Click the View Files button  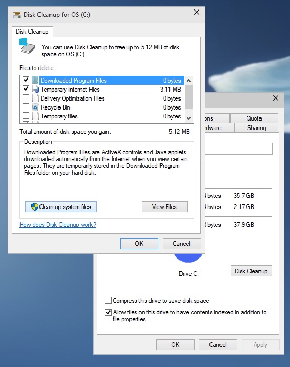point(164,207)
